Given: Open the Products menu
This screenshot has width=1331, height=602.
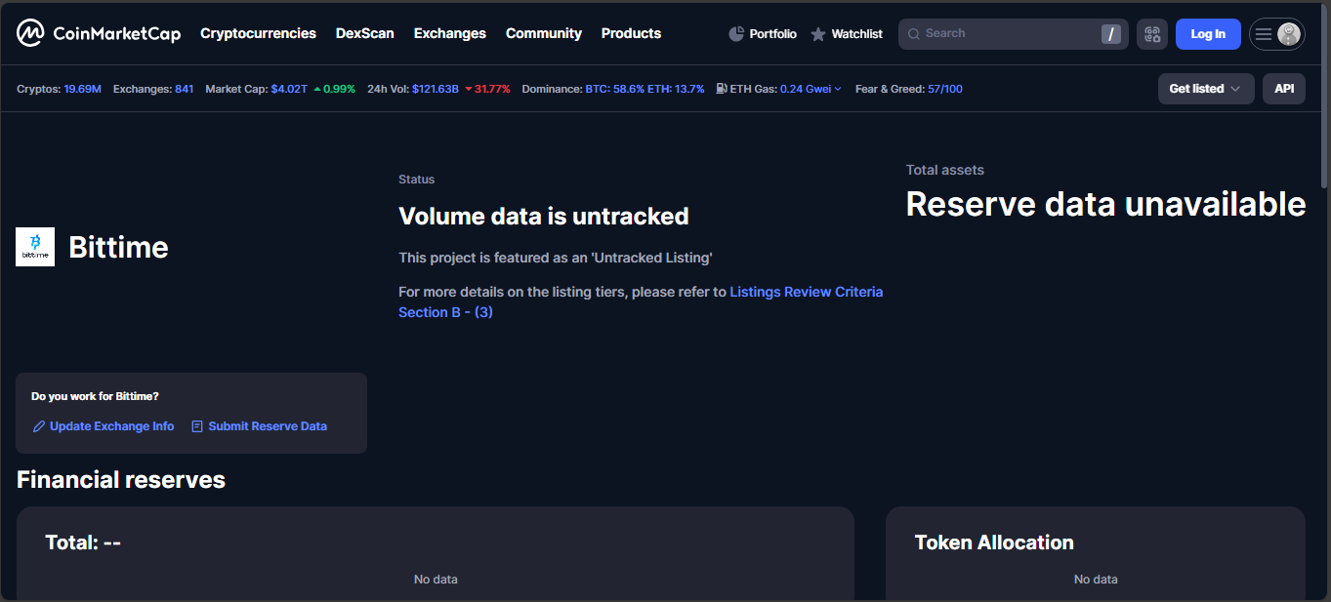Looking at the screenshot, I should pyautogui.click(x=631, y=33).
